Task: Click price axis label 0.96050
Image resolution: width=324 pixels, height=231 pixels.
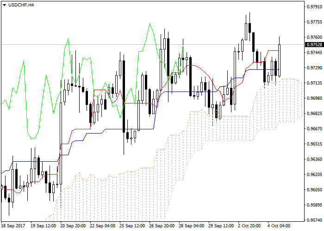Action: (x=314, y=190)
